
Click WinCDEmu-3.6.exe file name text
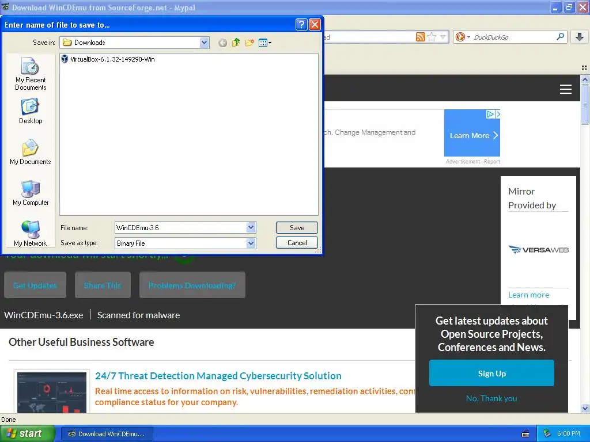point(44,315)
